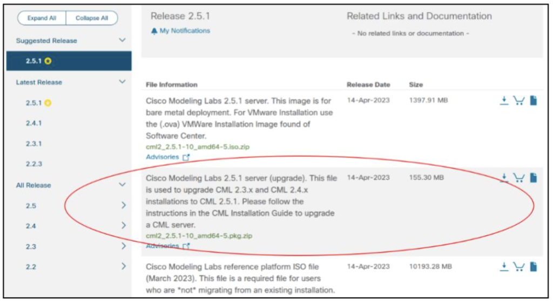Collapse the Suggested Release section
Image resolution: width=553 pixels, height=301 pixels.
pos(122,41)
